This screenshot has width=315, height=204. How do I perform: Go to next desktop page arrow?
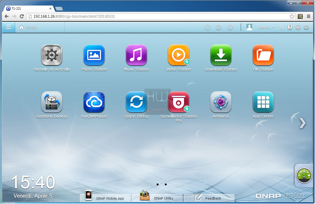(302, 123)
